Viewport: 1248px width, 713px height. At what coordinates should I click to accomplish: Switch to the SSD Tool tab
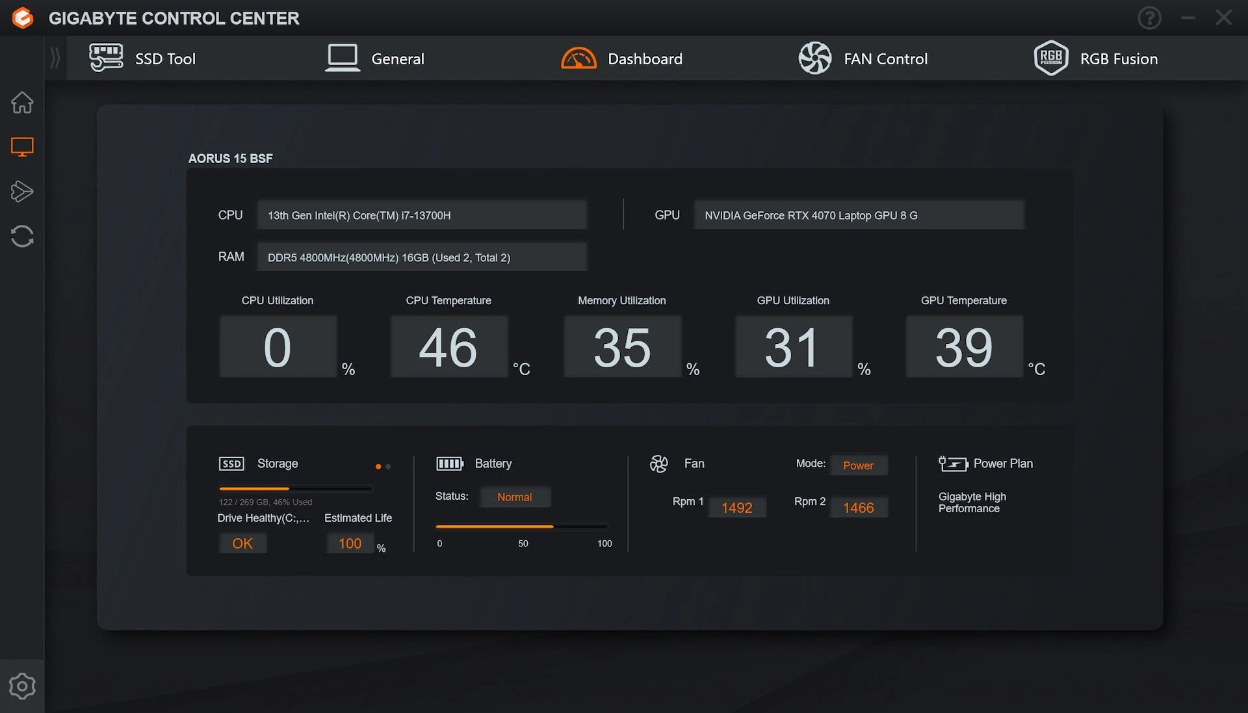pos(142,58)
